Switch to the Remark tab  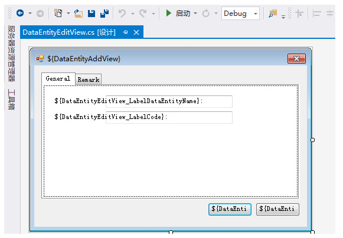pyautogui.click(x=89, y=80)
